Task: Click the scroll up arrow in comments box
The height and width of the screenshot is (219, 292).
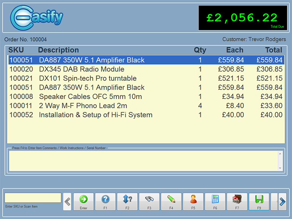Action: (280, 154)
